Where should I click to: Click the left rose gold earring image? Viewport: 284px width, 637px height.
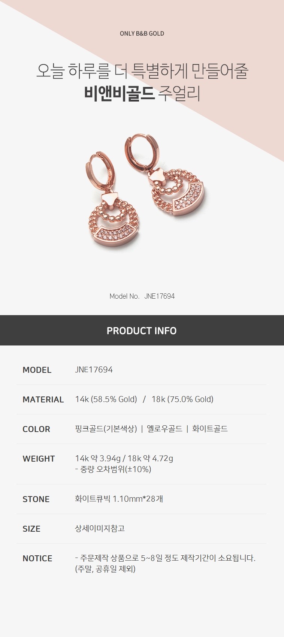pyautogui.click(x=111, y=201)
